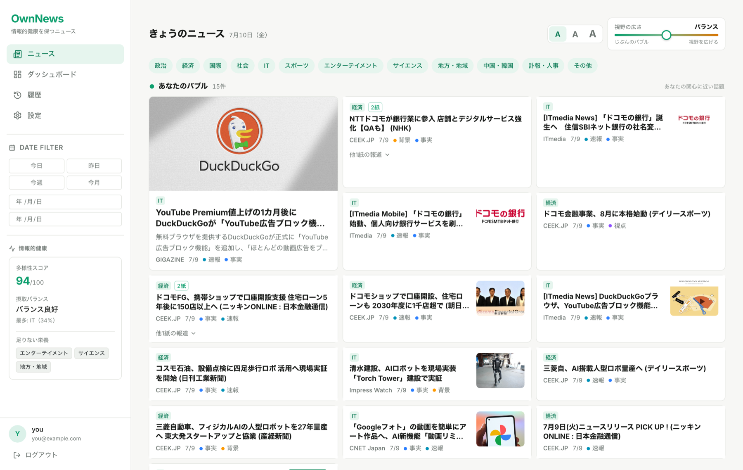Expand 他1紙の報道 under ドコモFG article
The height and width of the screenshot is (470, 743).
point(176,333)
